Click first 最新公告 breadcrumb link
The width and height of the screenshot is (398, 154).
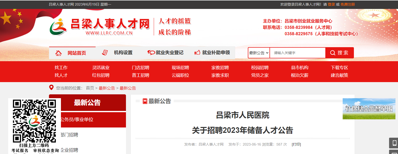coord(107,88)
